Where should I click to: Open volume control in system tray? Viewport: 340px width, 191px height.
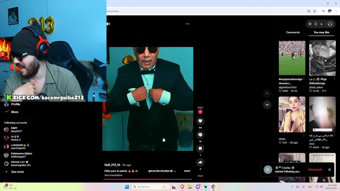tap(321, 187)
